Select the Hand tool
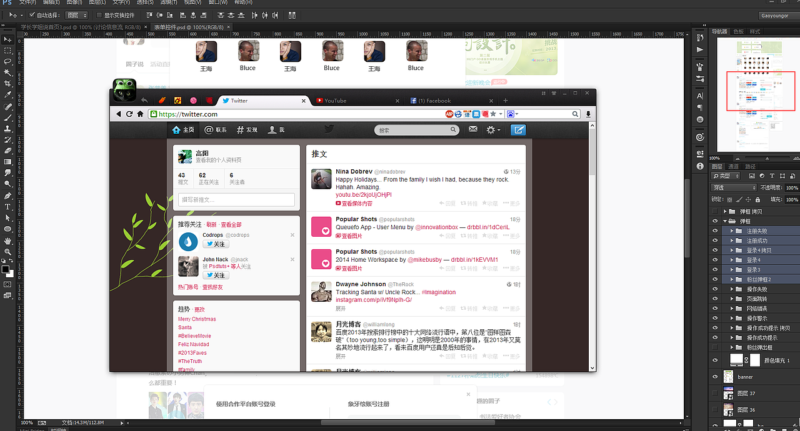The height and width of the screenshot is (431, 800). (x=7, y=240)
